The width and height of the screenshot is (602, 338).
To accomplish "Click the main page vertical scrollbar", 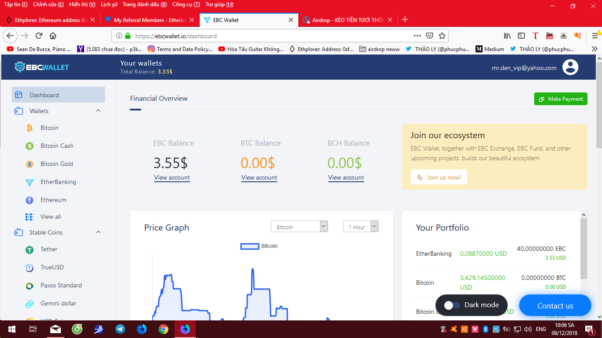I will point(598,105).
